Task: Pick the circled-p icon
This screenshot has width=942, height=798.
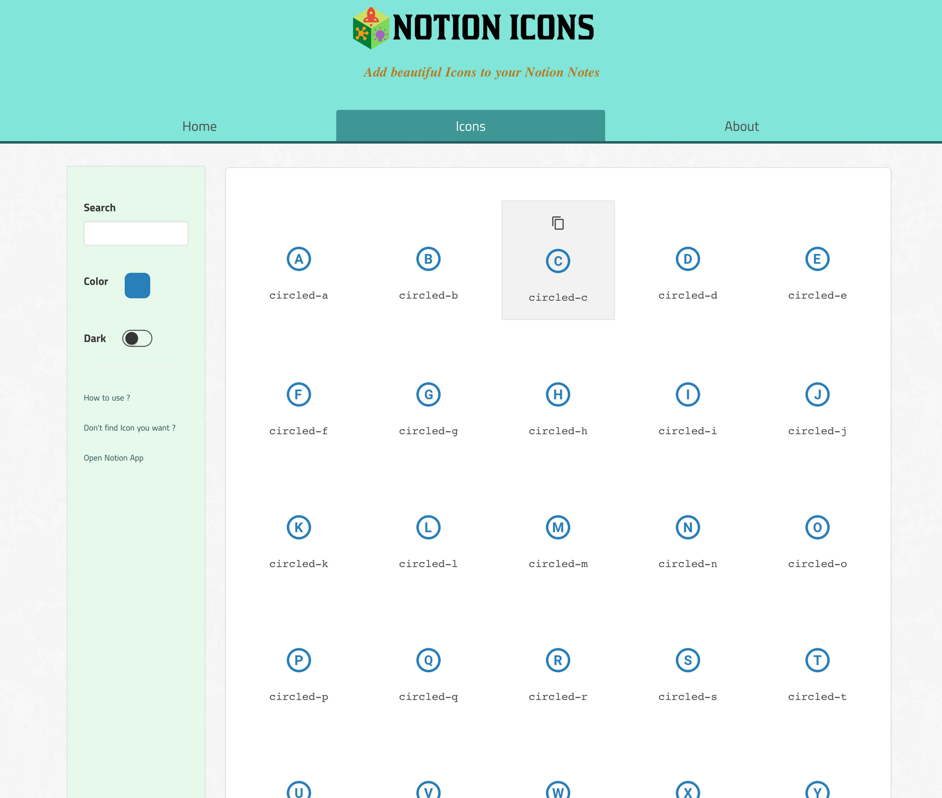Action: (x=299, y=660)
